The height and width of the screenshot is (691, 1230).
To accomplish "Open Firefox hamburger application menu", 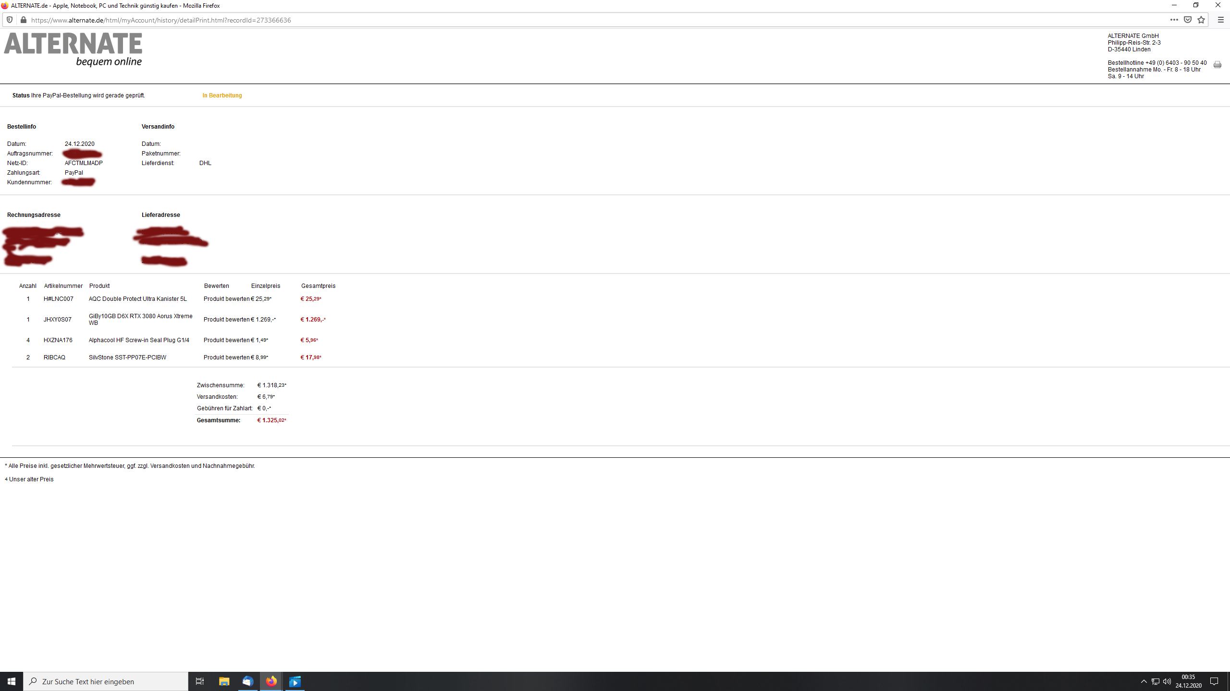I will (x=1220, y=20).
